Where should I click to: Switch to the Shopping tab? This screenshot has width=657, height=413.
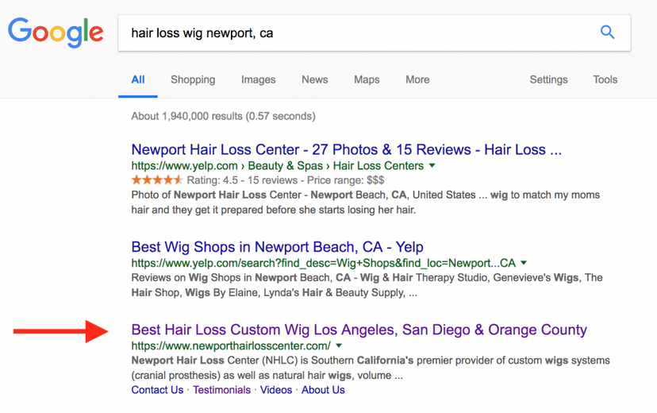pyautogui.click(x=193, y=79)
